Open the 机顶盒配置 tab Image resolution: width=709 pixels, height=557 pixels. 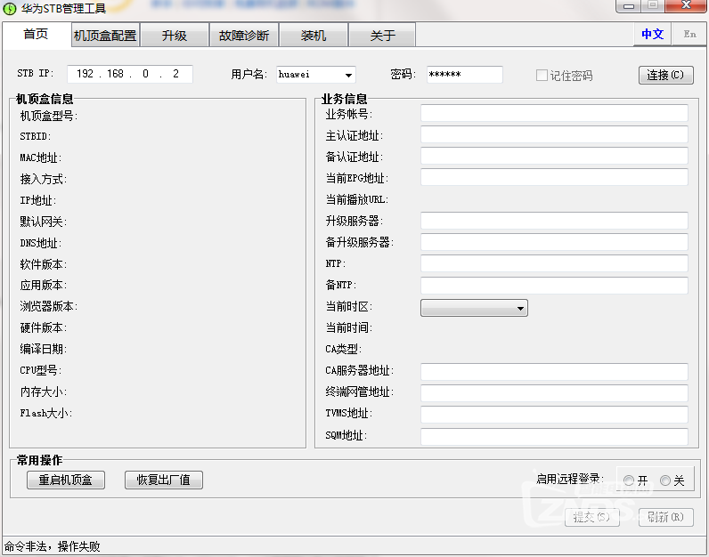pos(105,36)
